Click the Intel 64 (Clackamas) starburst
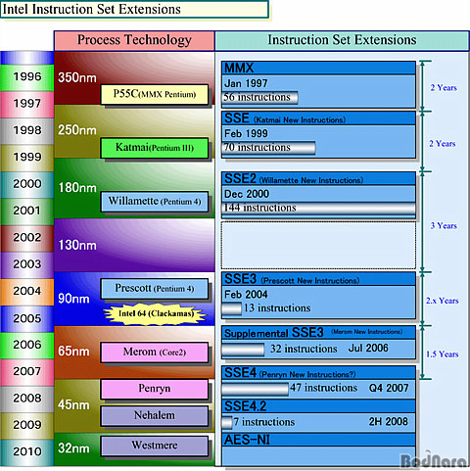Screen dimensions: 470x471 tap(155, 314)
